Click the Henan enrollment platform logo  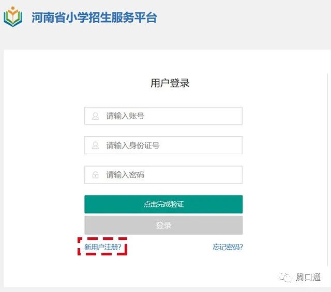(x=13, y=17)
